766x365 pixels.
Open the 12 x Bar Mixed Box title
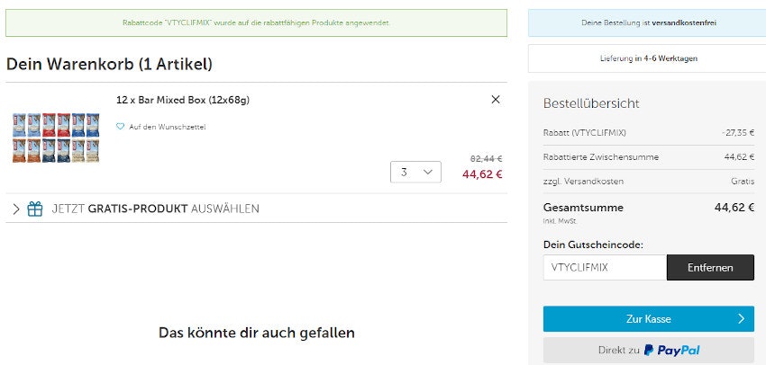point(183,100)
